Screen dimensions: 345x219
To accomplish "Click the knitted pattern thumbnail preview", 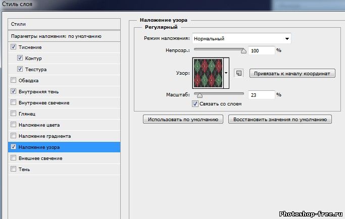I will click(208, 73).
